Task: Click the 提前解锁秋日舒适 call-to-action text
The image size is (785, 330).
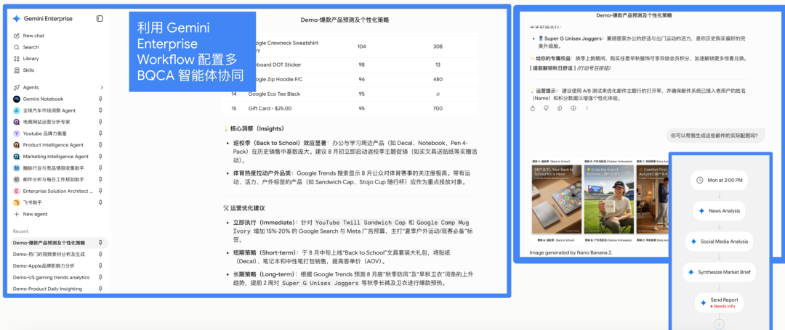Action: 552,68
